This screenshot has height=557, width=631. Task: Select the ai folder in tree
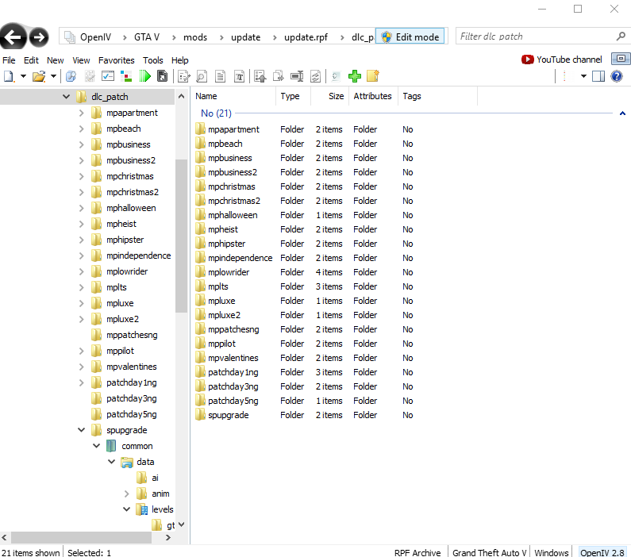coord(155,478)
